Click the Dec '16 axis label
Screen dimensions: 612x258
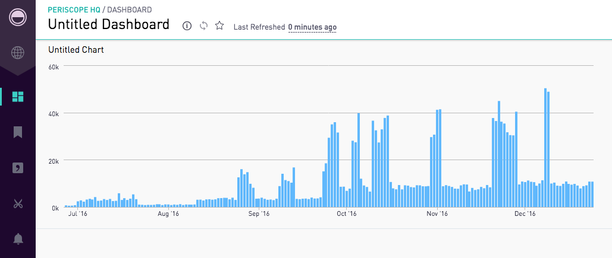525,214
